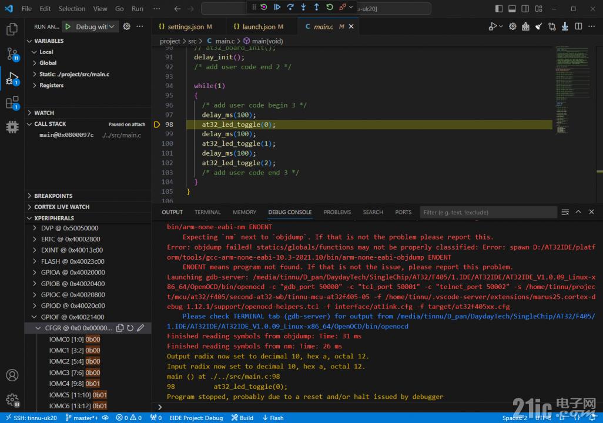Open the Explorer view in the activity bar
This screenshot has width=603, height=423.
point(12,29)
